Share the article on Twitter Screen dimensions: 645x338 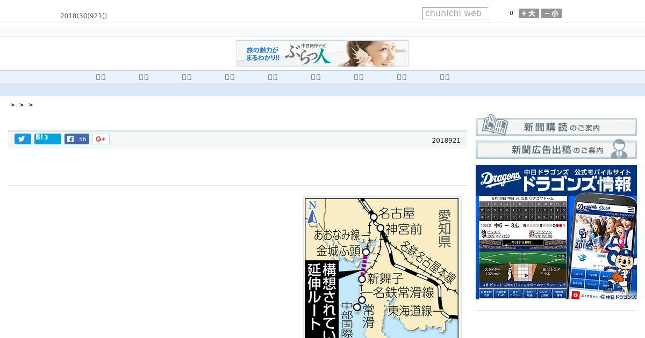(x=23, y=139)
